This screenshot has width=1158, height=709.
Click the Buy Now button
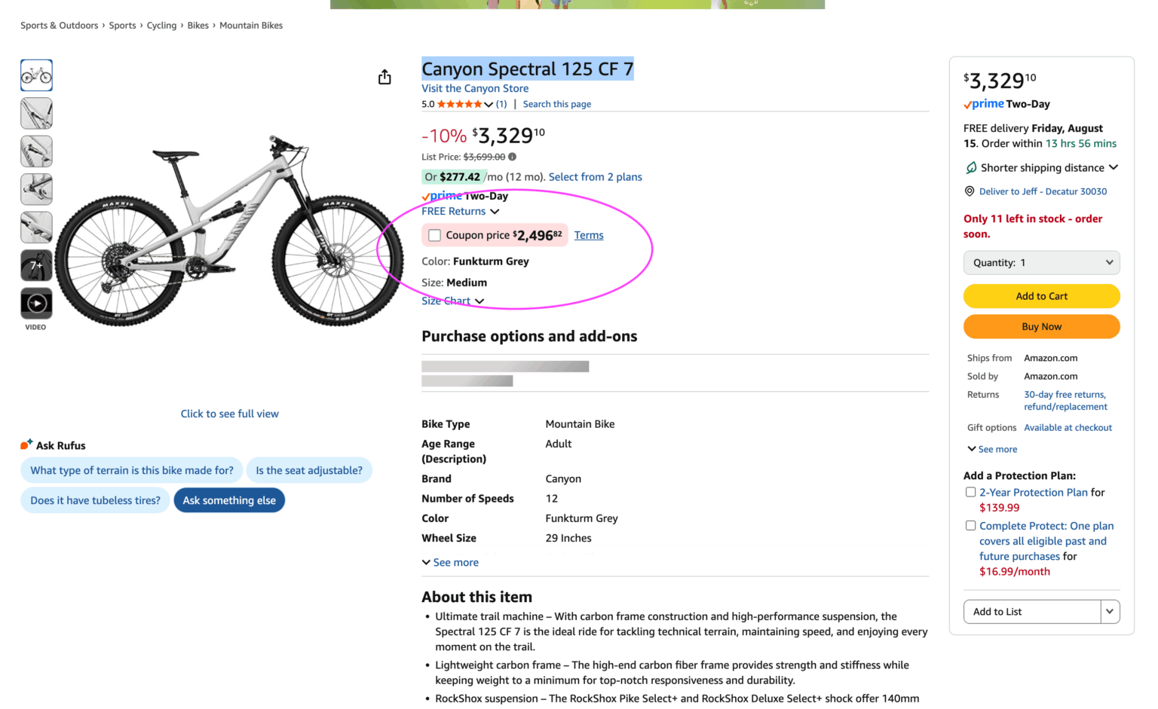click(x=1041, y=326)
